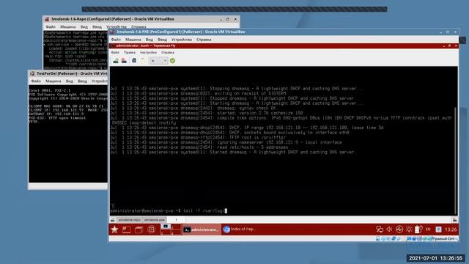This screenshot has width=469, height=264.
Task: Click the 'Правый Ctrl' host key indicator
Action: pyautogui.click(x=444, y=238)
